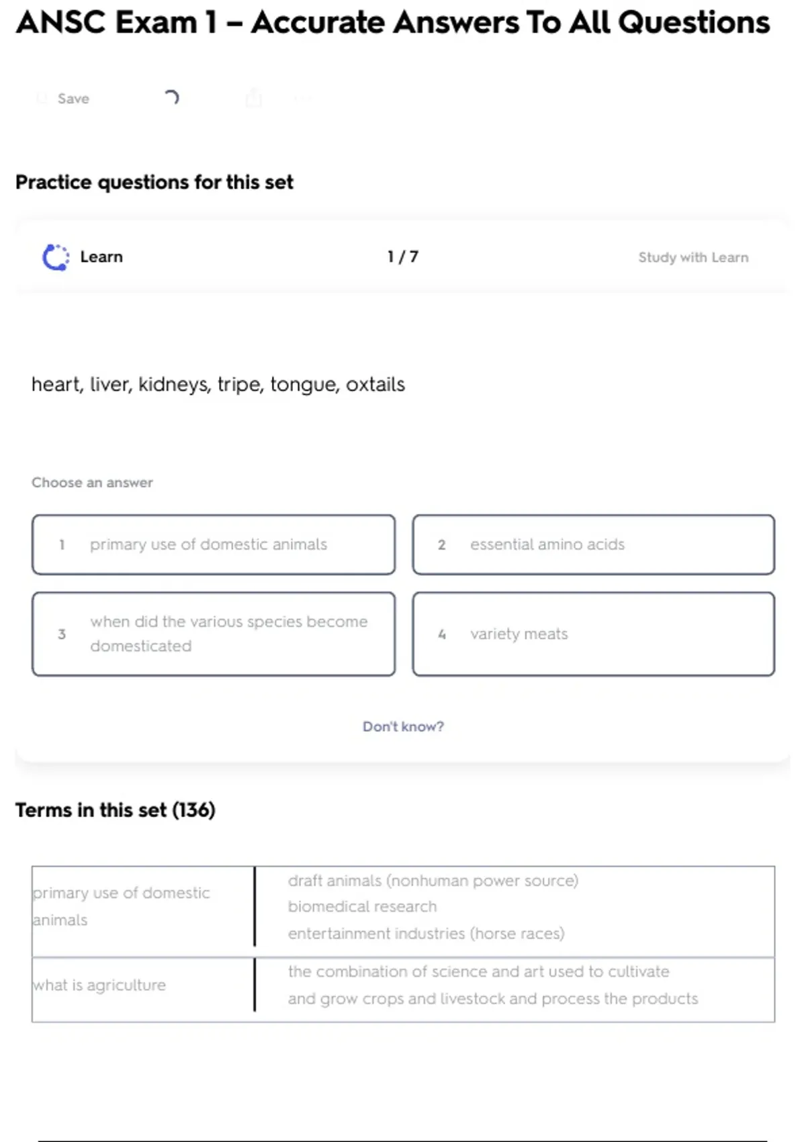Select answer 'when did the various species become domesticated'
Screen dimensions: 806x1142
click(x=214, y=634)
